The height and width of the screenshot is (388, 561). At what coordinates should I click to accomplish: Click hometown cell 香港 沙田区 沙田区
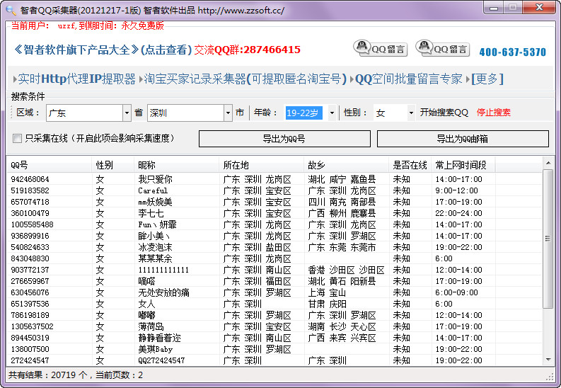click(347, 270)
